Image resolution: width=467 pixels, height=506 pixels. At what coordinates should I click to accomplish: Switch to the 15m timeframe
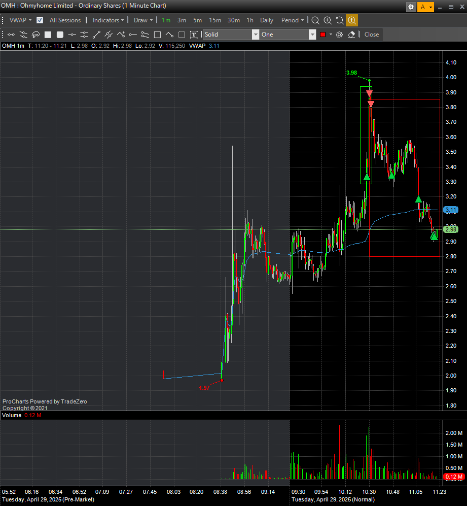coord(215,20)
